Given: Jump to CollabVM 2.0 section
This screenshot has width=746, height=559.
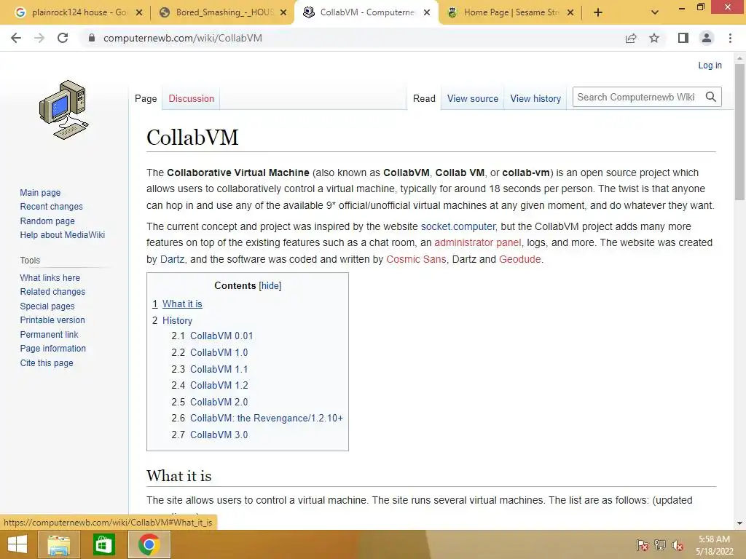Looking at the screenshot, I should tap(219, 402).
